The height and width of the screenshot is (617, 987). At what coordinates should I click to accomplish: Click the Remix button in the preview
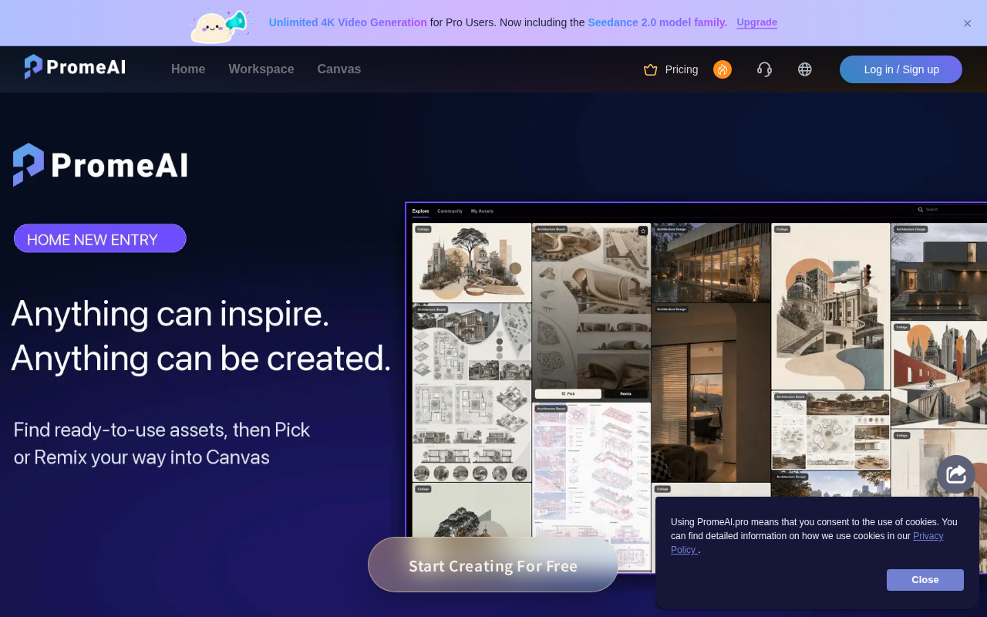[x=626, y=394]
